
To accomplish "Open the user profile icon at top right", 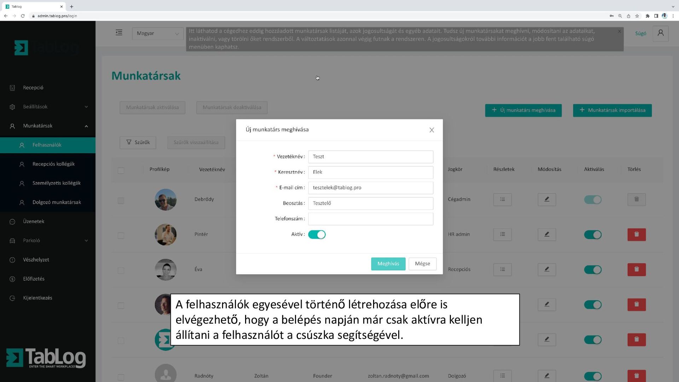I will coord(660,33).
